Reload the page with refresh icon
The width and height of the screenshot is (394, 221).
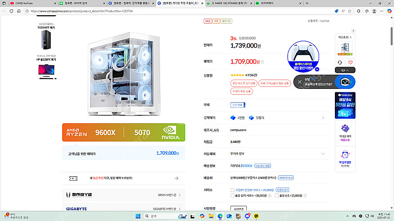pos(11,11)
